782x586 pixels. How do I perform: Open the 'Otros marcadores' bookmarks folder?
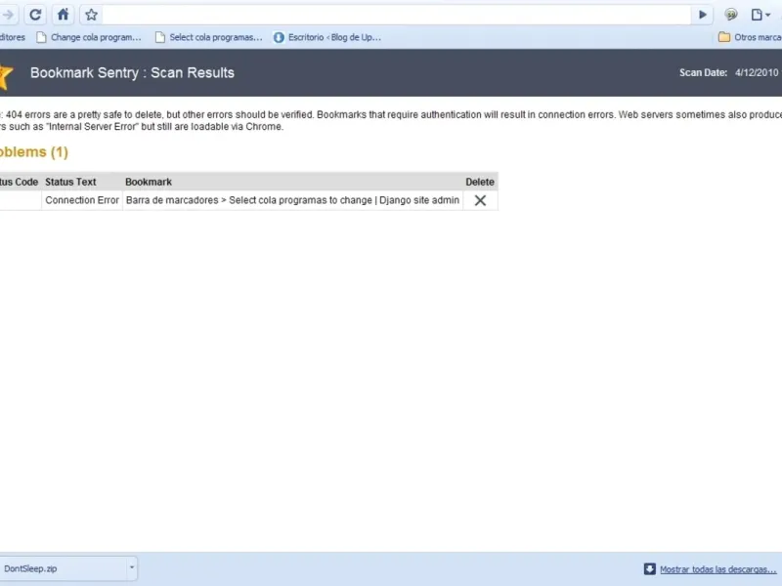750,37
